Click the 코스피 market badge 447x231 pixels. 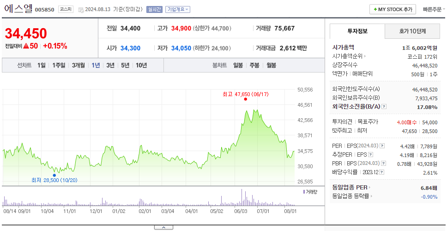point(66,9)
